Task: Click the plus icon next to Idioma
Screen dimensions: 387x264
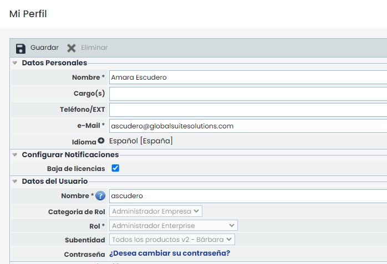Action: [101, 141]
